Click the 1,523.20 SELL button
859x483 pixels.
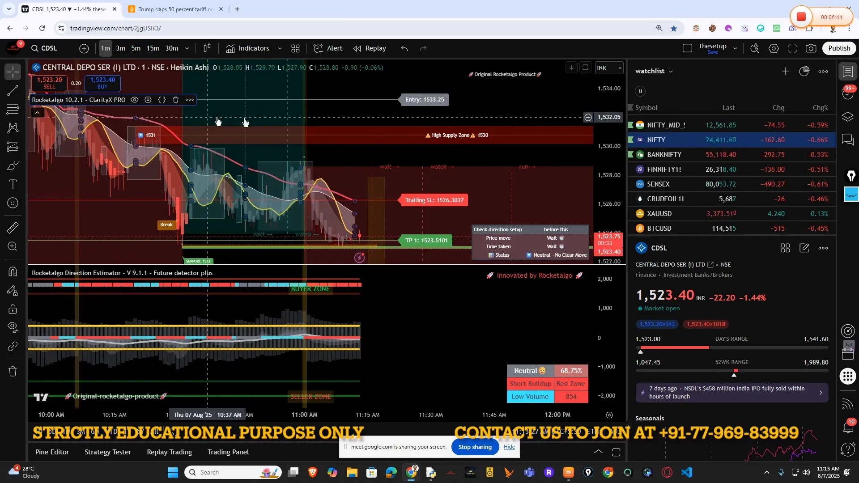pyautogui.click(x=49, y=83)
